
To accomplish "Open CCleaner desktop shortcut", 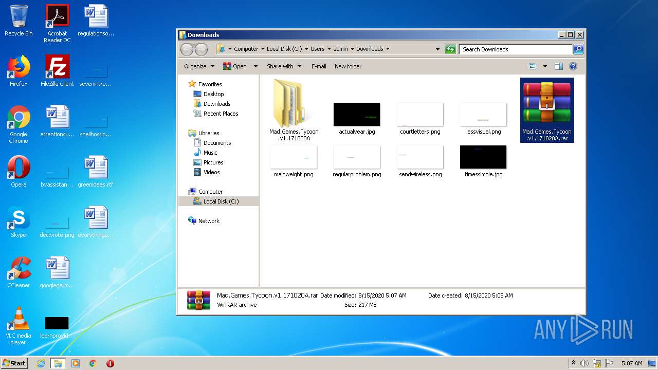I will tap(19, 273).
